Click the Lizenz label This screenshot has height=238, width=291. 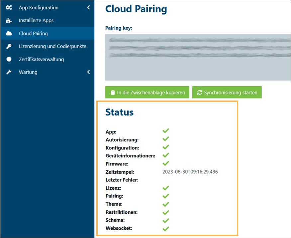click(113, 188)
